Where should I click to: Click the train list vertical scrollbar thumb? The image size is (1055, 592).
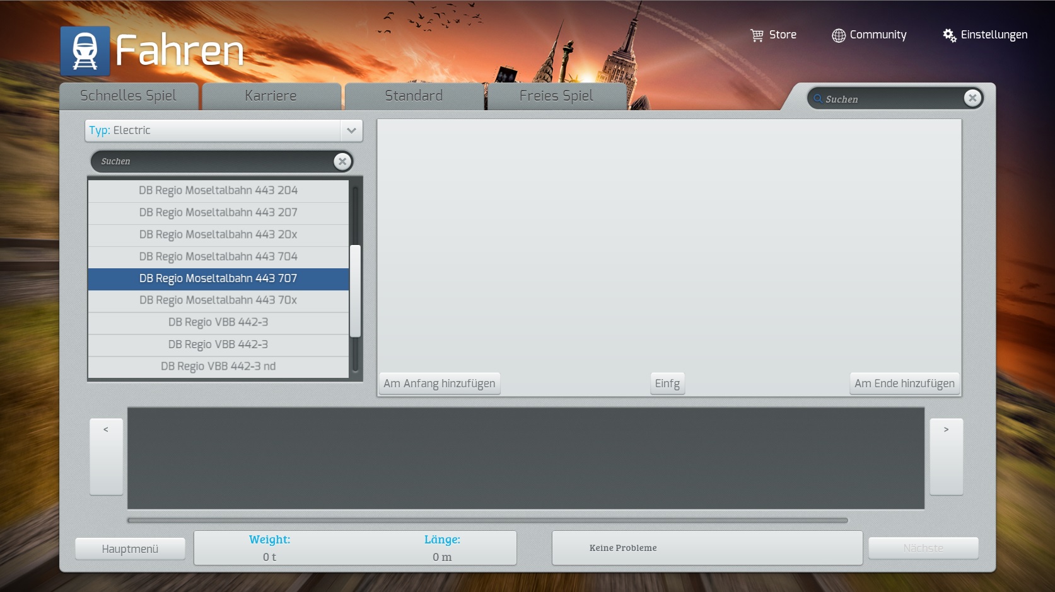[x=355, y=291]
